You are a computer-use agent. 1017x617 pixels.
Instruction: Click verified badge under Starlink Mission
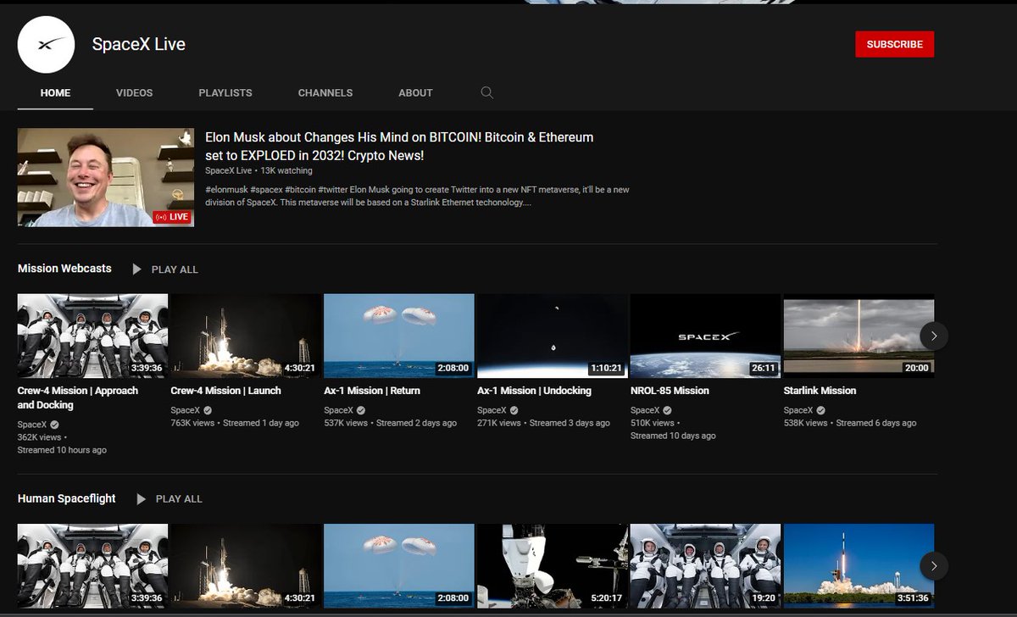[820, 410]
